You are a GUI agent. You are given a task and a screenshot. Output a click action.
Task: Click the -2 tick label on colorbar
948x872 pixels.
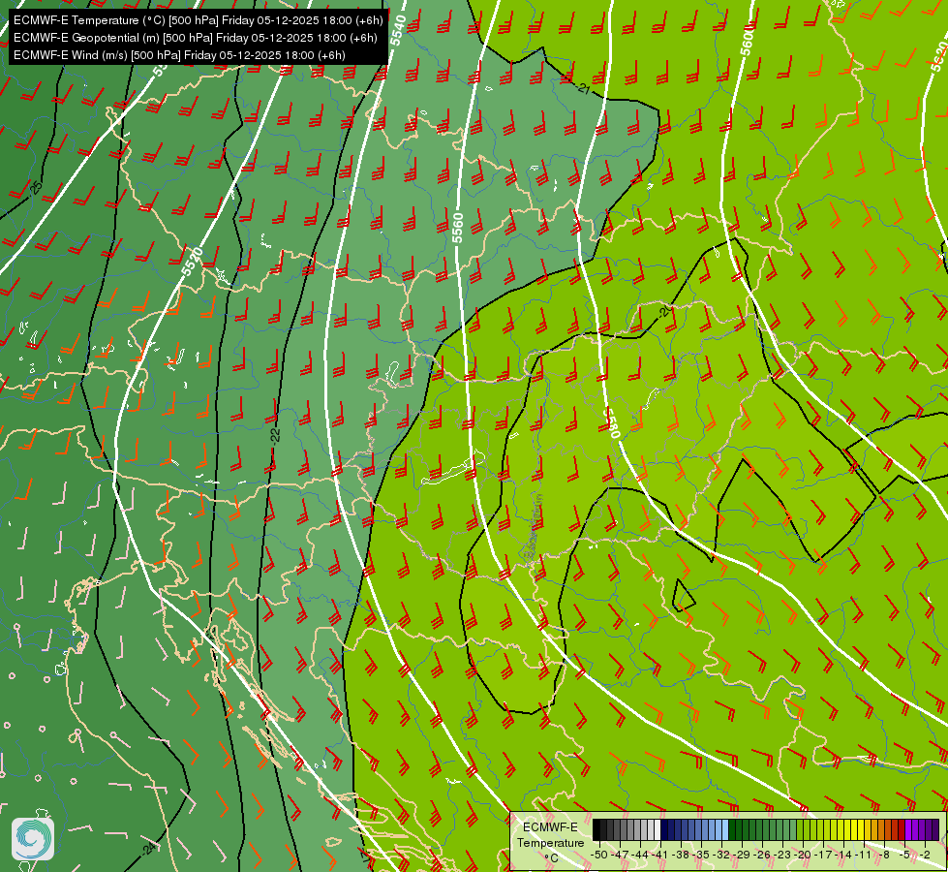coord(927,855)
